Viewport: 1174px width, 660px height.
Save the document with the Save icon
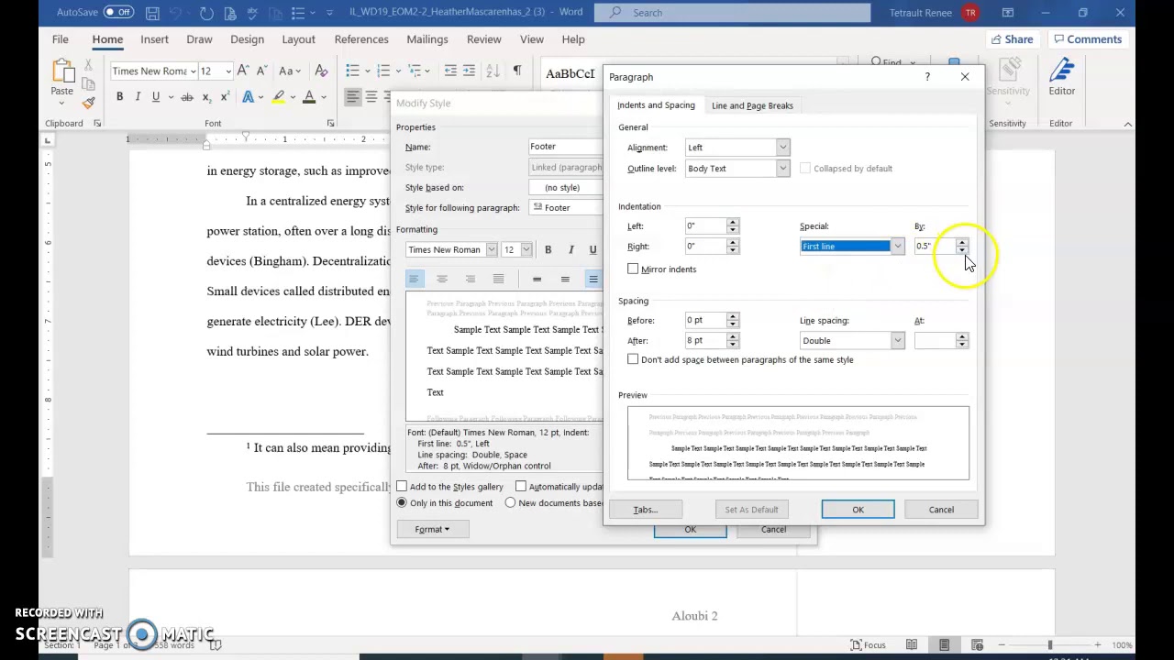coord(152,13)
